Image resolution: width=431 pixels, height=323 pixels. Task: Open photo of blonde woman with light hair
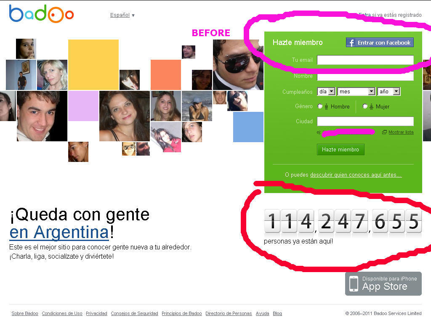52,75
